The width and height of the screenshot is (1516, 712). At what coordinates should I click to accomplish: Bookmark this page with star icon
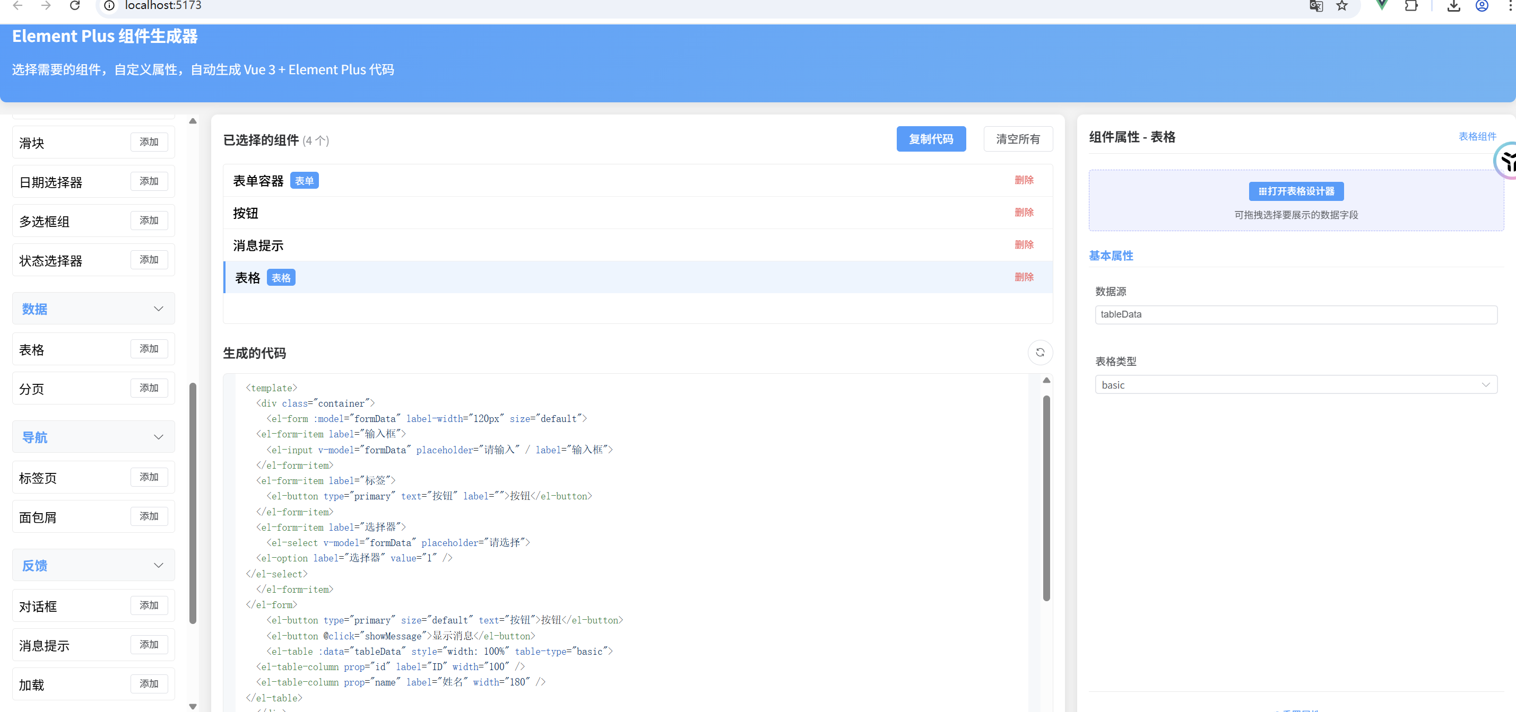pos(1341,6)
